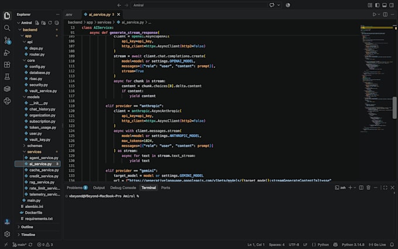This screenshot has height=249, width=398.
Task: Open Run and Debug view
Action: point(7,52)
